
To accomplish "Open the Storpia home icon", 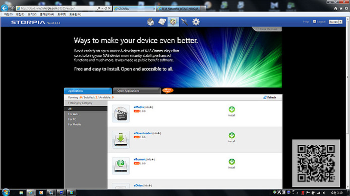I will (150, 22).
